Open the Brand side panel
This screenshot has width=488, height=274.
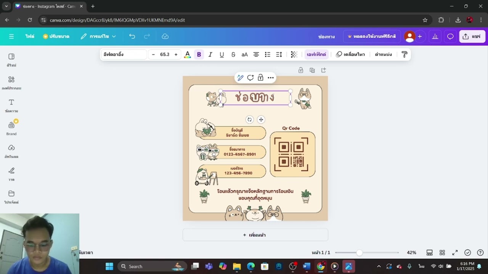coord(11,129)
